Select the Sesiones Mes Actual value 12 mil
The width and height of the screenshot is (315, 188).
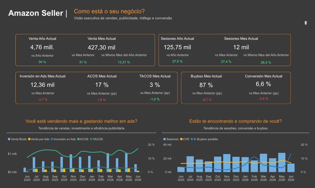pos(241,47)
